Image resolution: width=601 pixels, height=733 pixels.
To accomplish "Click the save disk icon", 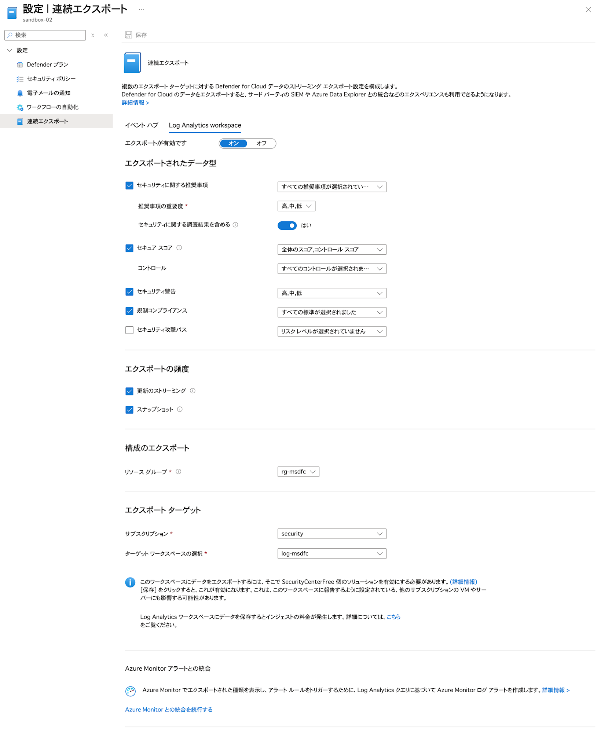I will tap(128, 35).
